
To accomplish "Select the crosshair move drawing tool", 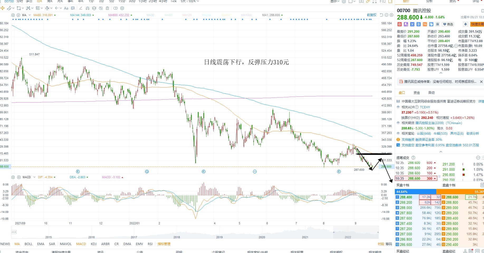I will coord(3,8).
